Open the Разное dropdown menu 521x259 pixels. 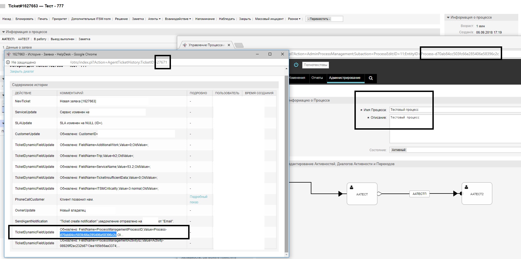click(x=294, y=19)
